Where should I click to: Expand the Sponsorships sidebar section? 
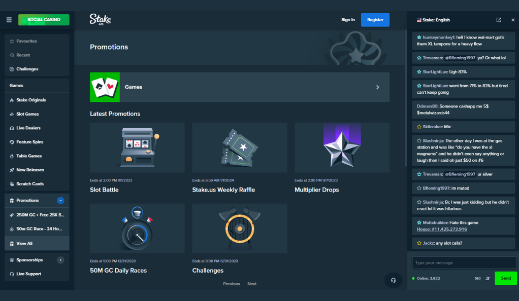point(60,260)
